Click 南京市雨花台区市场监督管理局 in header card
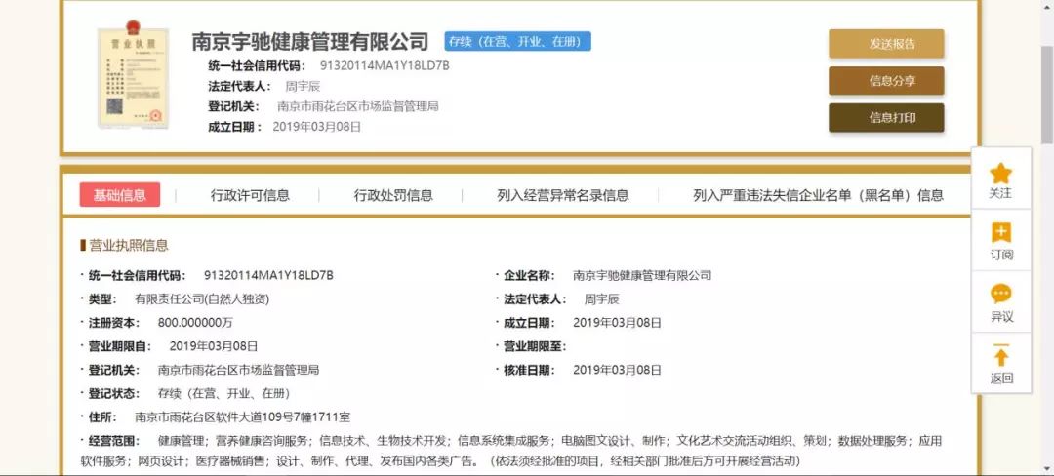 pyautogui.click(x=357, y=106)
